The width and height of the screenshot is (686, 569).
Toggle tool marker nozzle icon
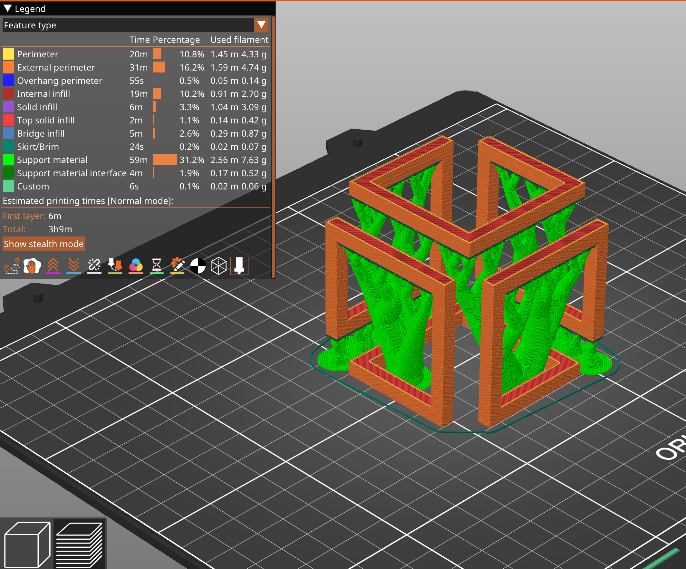point(239,266)
